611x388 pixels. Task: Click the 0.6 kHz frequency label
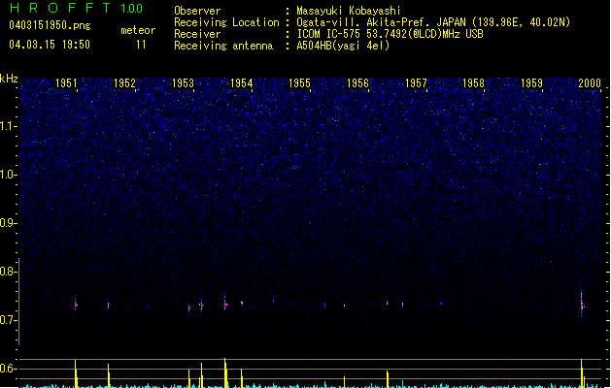pyautogui.click(x=8, y=369)
